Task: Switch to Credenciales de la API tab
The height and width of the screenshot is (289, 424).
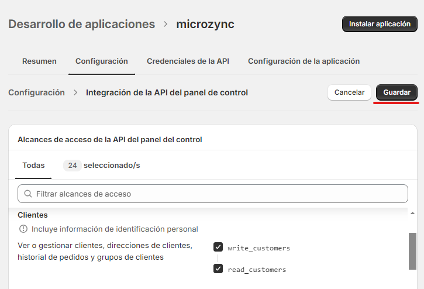Action: tap(188, 61)
